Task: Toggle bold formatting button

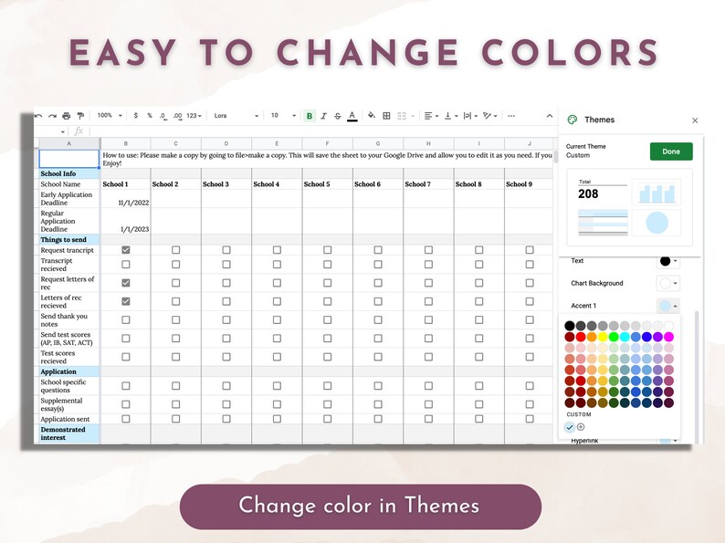Action: [310, 116]
